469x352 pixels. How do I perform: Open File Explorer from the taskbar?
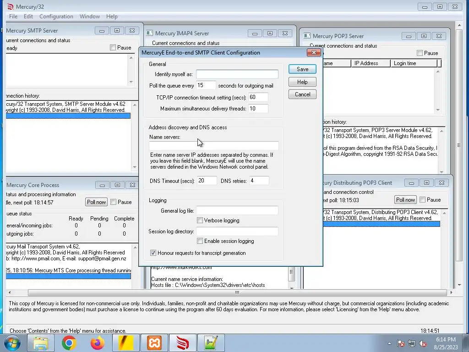(x=41, y=343)
